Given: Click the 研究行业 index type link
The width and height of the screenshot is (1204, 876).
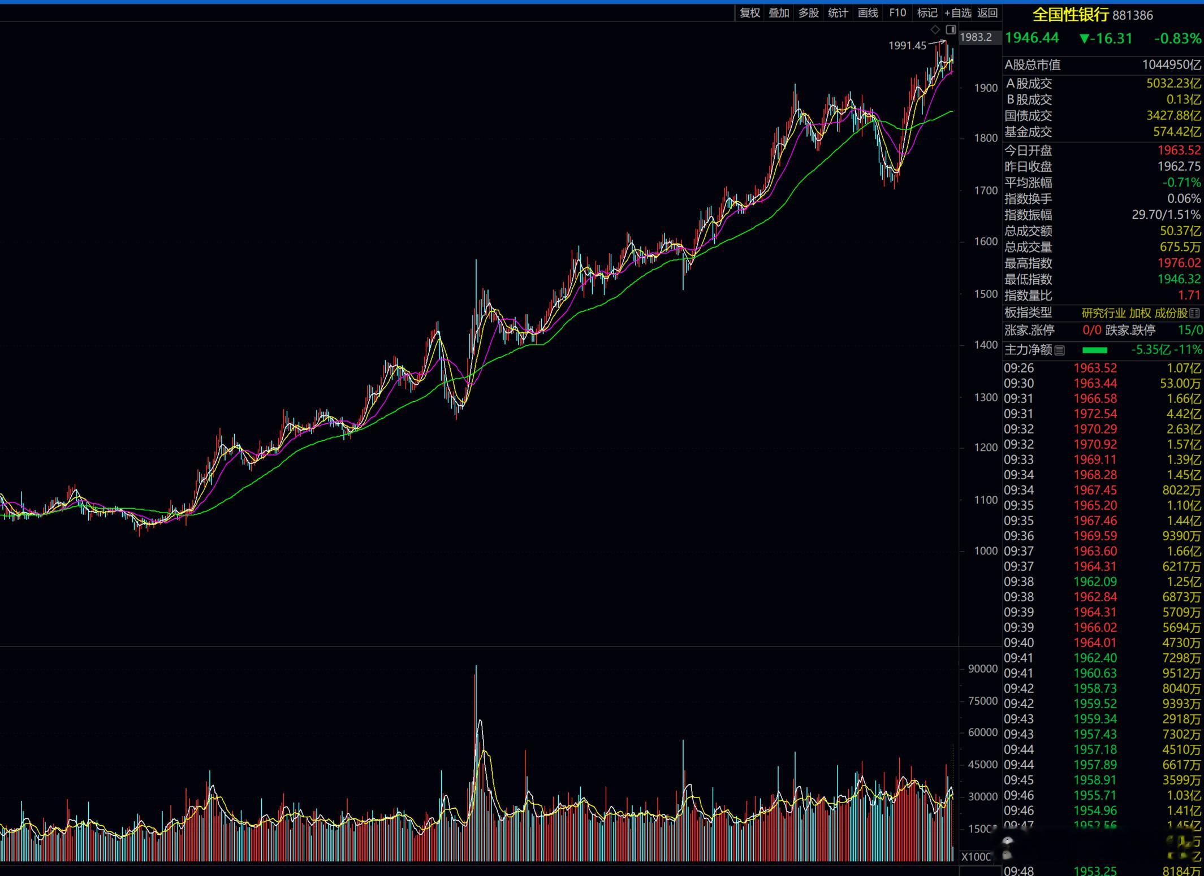Looking at the screenshot, I should pos(1103,313).
